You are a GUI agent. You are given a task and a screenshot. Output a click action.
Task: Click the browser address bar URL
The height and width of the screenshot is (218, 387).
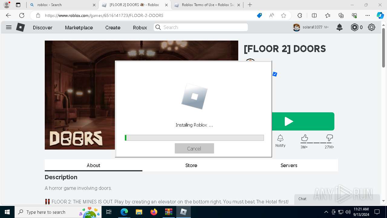pos(104,15)
